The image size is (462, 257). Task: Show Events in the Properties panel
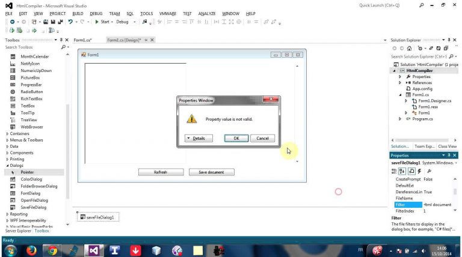point(419,171)
